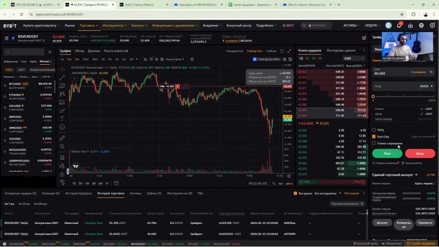Toggle the % percent scale on chart
The image size is (439, 247).
click(273, 184)
